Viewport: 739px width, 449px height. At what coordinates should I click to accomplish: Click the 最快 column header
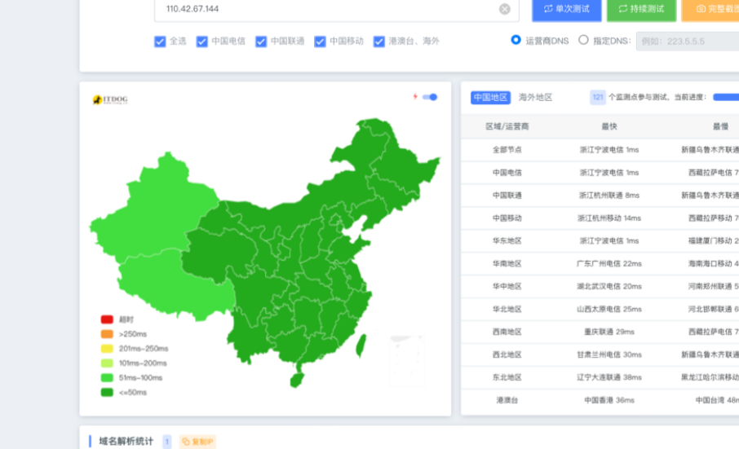(609, 126)
